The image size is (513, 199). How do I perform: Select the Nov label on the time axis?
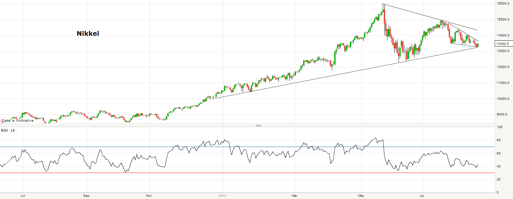click(x=149, y=195)
